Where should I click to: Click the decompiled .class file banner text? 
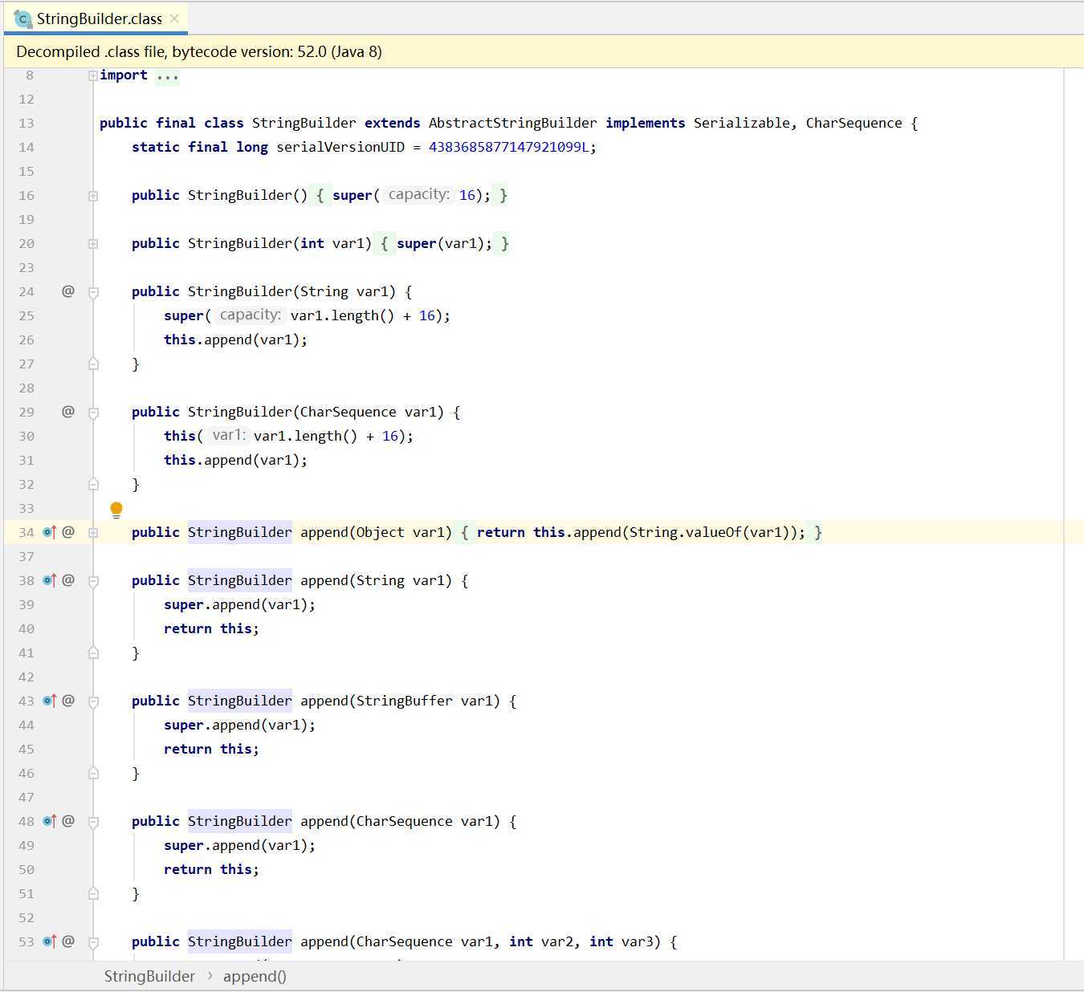point(199,52)
